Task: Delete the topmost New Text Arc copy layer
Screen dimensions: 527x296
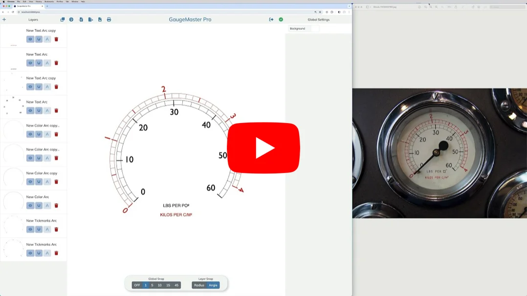Action: pyautogui.click(x=56, y=39)
